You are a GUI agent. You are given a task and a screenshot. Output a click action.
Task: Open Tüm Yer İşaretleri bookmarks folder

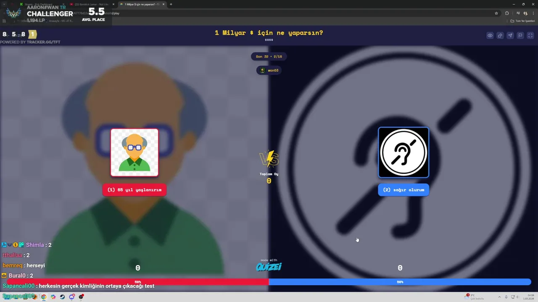[523, 21]
